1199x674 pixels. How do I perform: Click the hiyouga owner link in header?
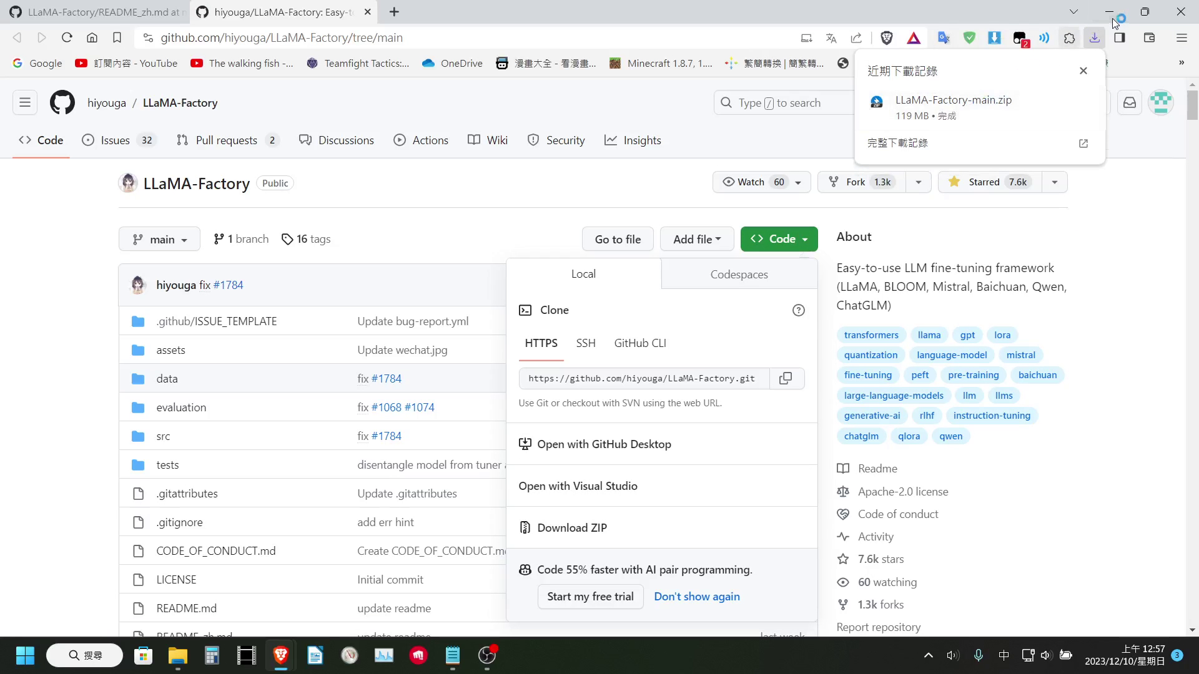[x=107, y=103]
